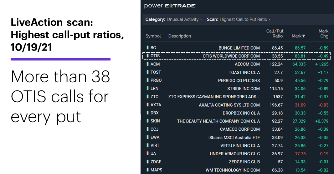Viewport: 334px width, 174px height.
Task: Click the green indicator bar beside OTIS
Action: [147, 56]
